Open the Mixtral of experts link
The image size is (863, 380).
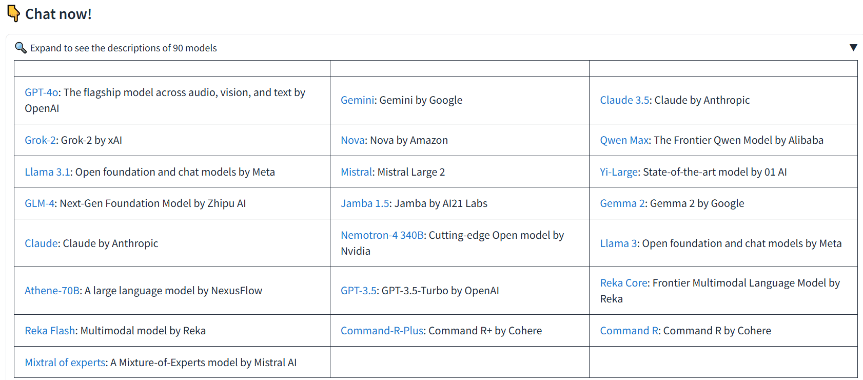coord(65,363)
